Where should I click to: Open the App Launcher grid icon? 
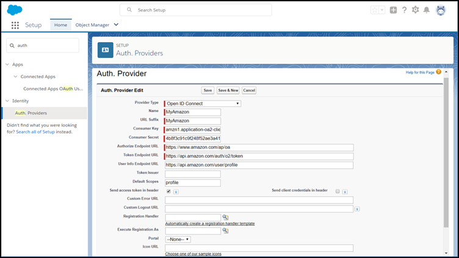click(15, 25)
